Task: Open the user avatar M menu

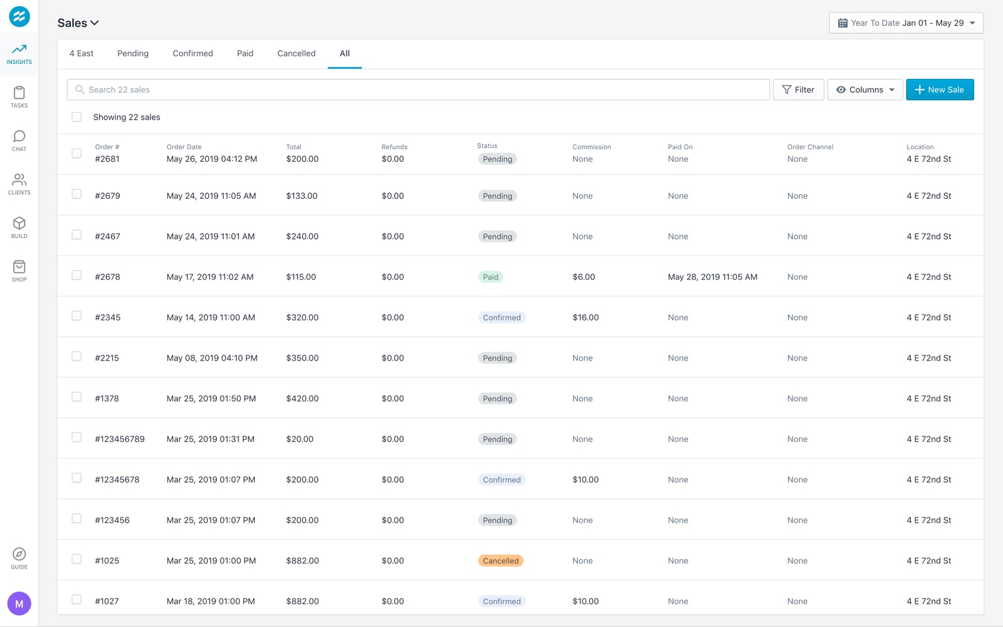Action: coord(19,604)
